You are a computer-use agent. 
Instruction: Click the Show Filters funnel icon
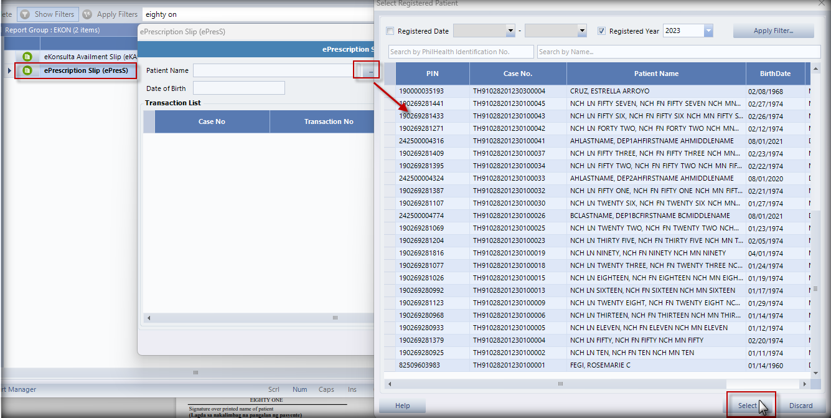click(x=25, y=14)
